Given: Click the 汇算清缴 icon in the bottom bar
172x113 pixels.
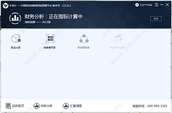Looking at the screenshot, I should (x=66, y=106).
